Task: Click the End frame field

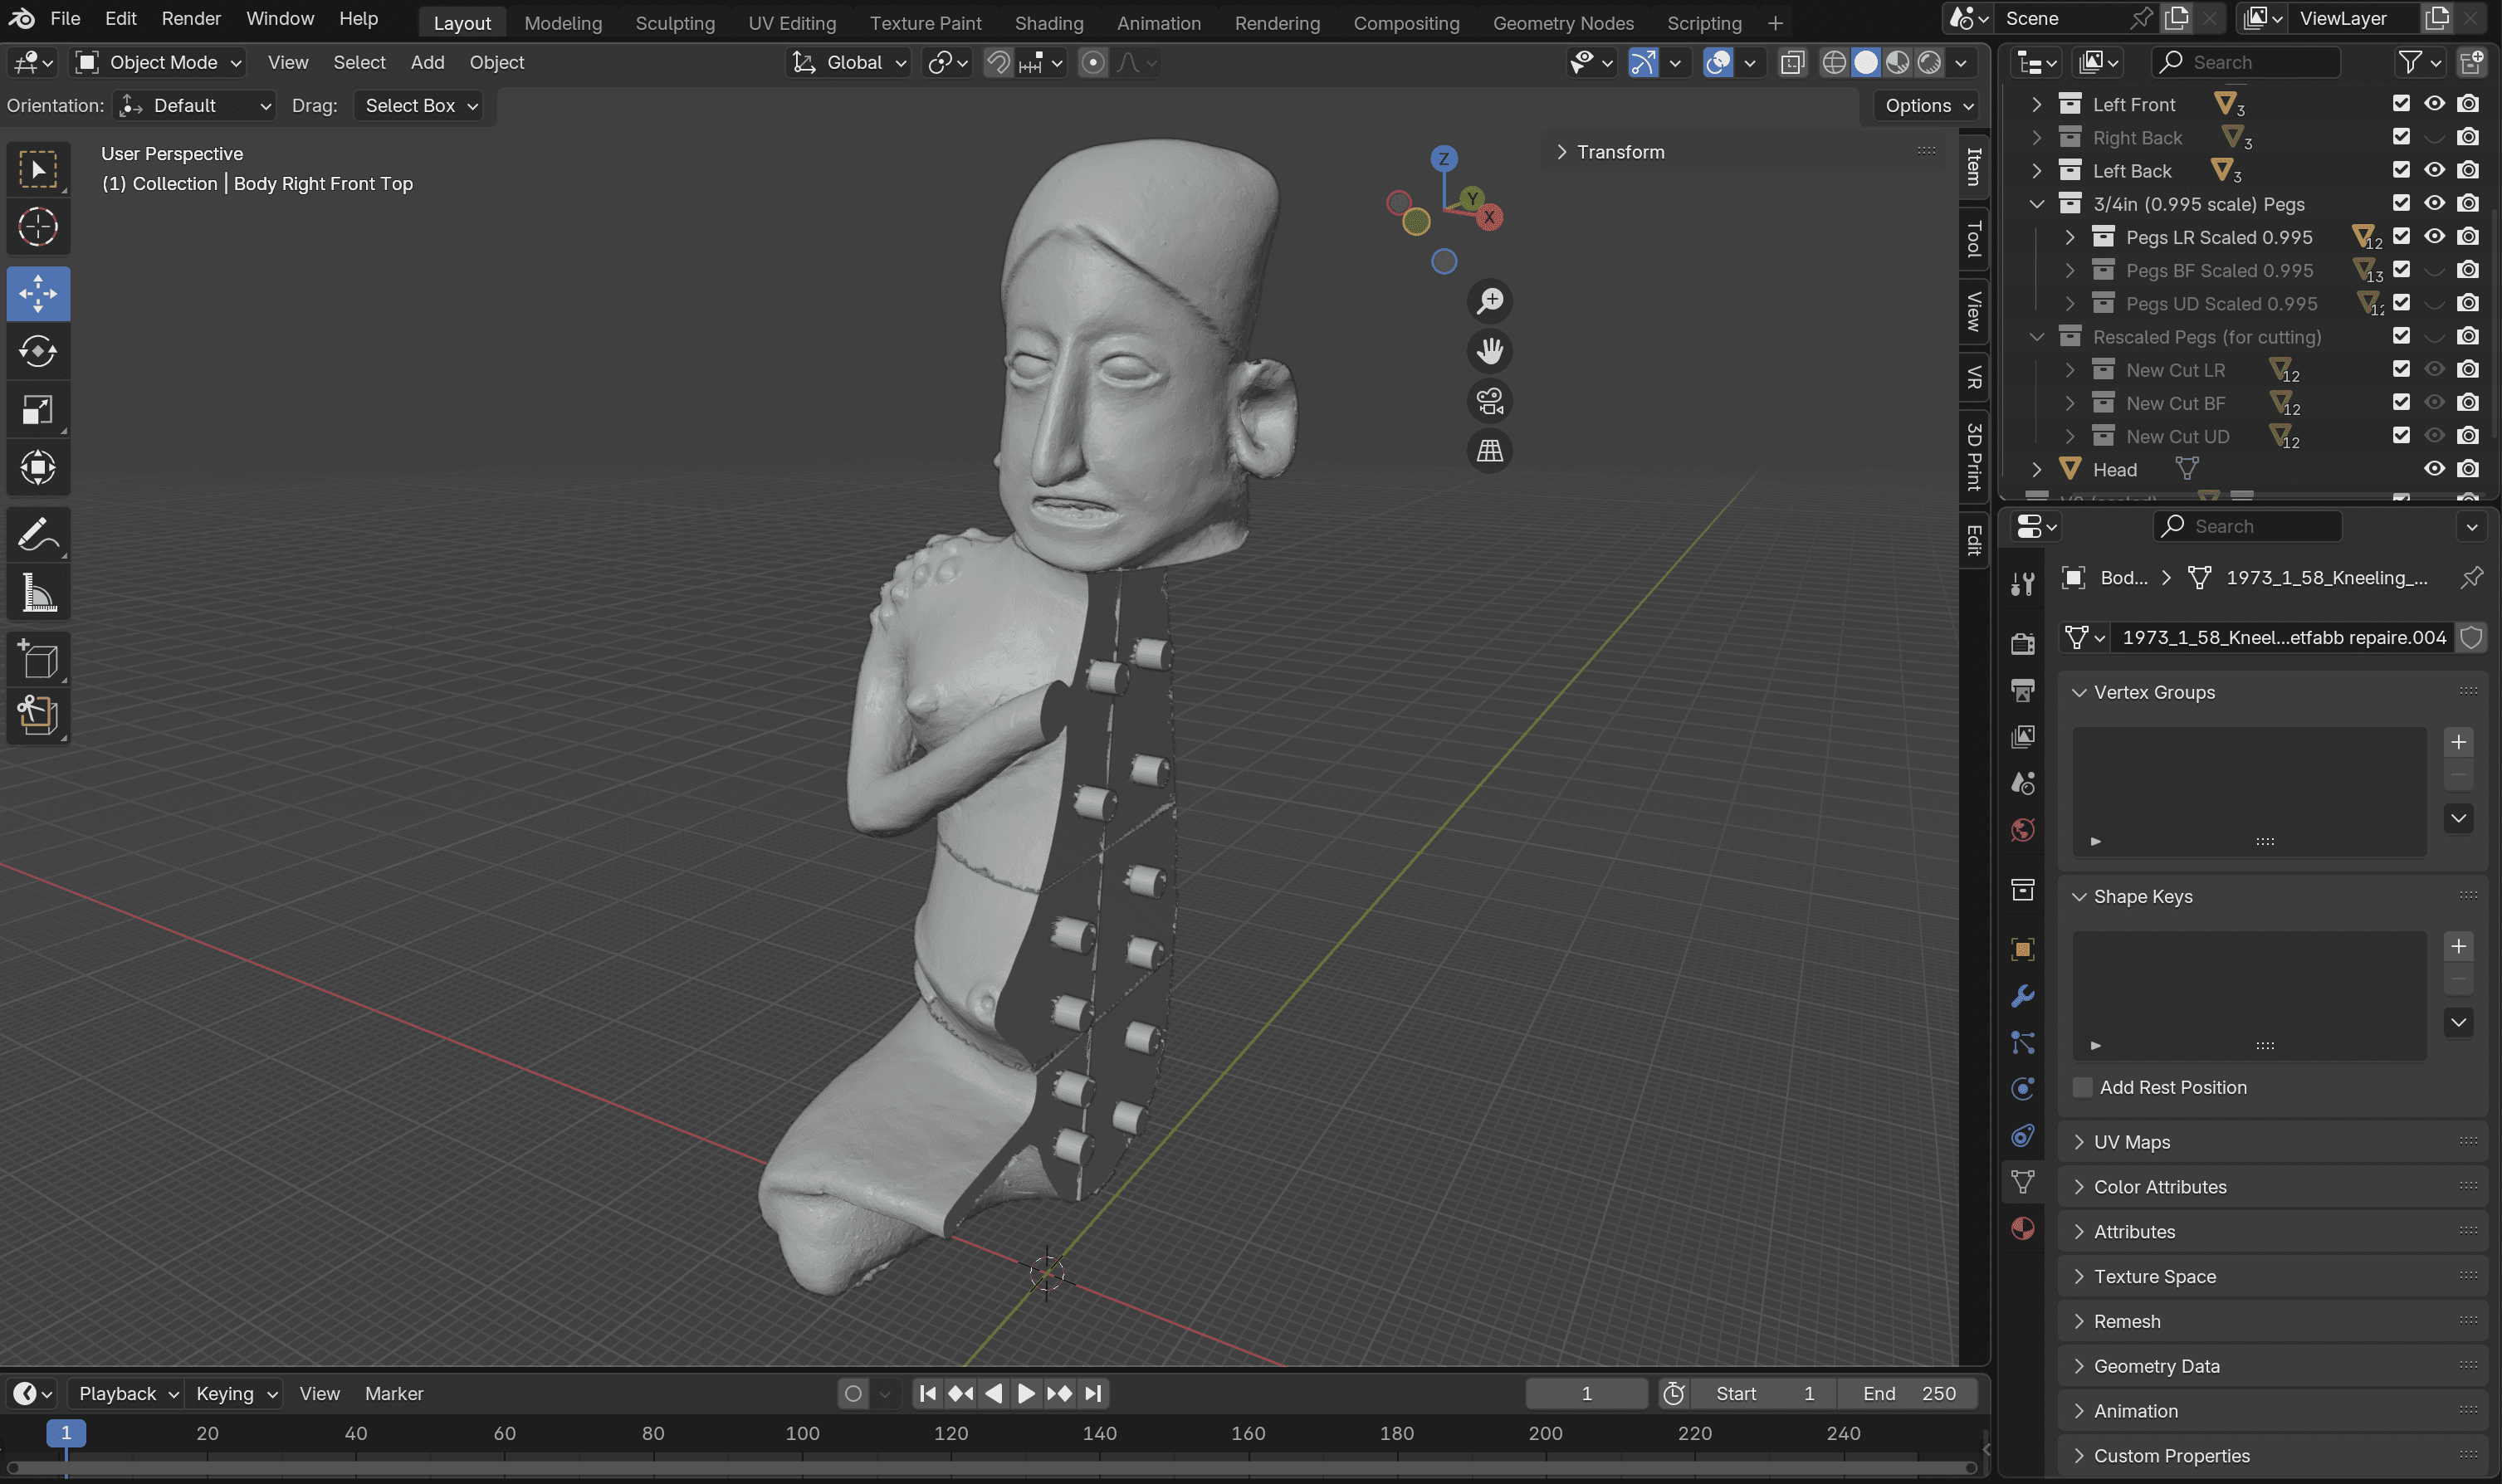Action: (x=1909, y=1393)
